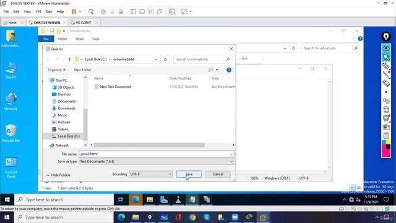Click the trash bin icon in annotation toolbar
Screen dimensions: 396x223
[386, 109]
